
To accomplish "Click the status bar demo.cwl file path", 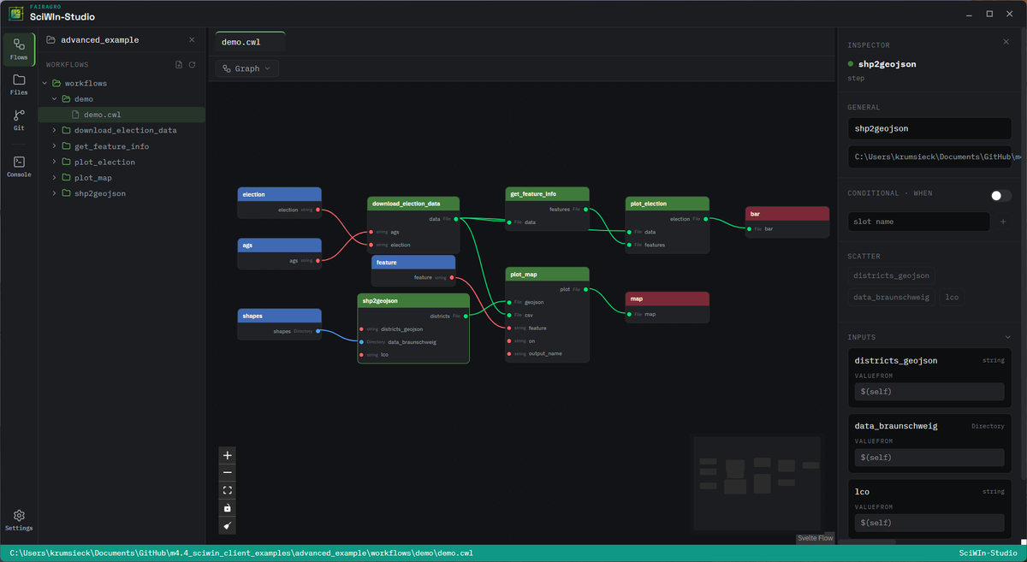I will 241,553.
